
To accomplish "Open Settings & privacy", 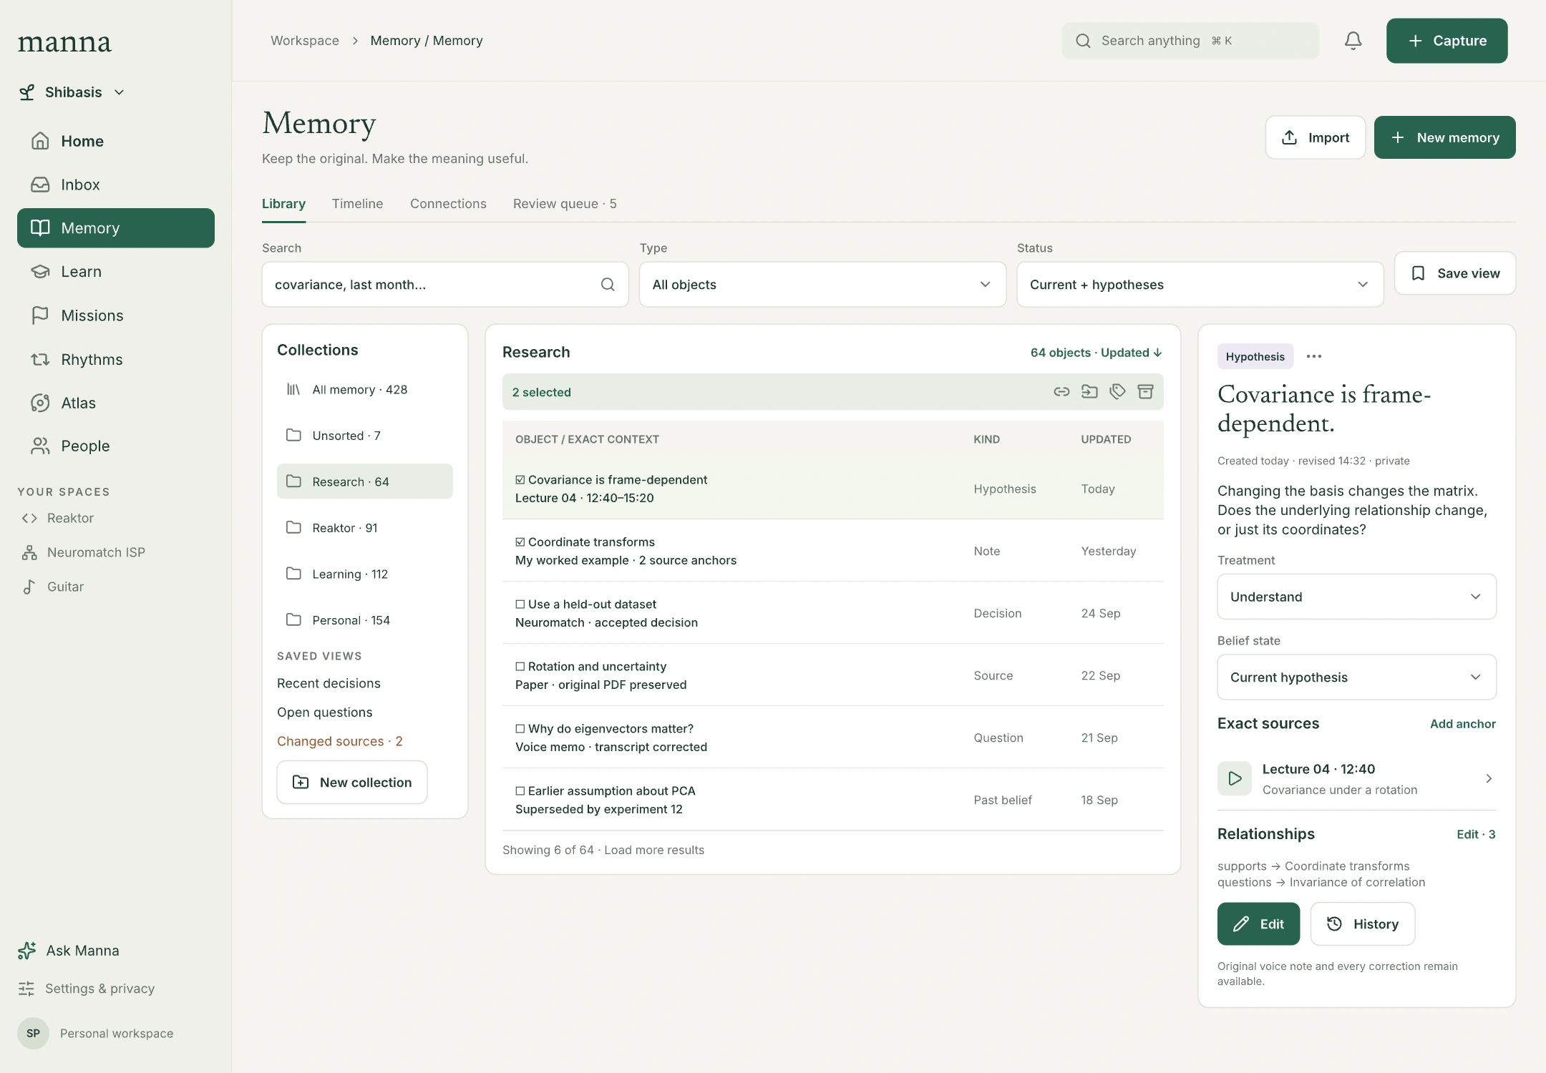I will (87, 989).
